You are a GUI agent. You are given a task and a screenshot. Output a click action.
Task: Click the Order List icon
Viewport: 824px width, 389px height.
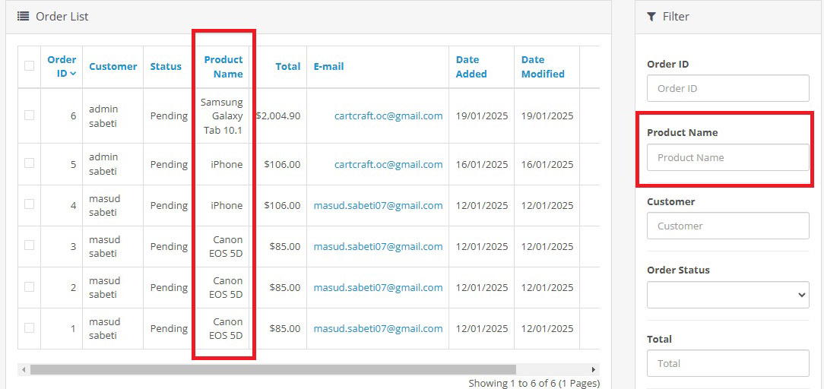[x=24, y=16]
